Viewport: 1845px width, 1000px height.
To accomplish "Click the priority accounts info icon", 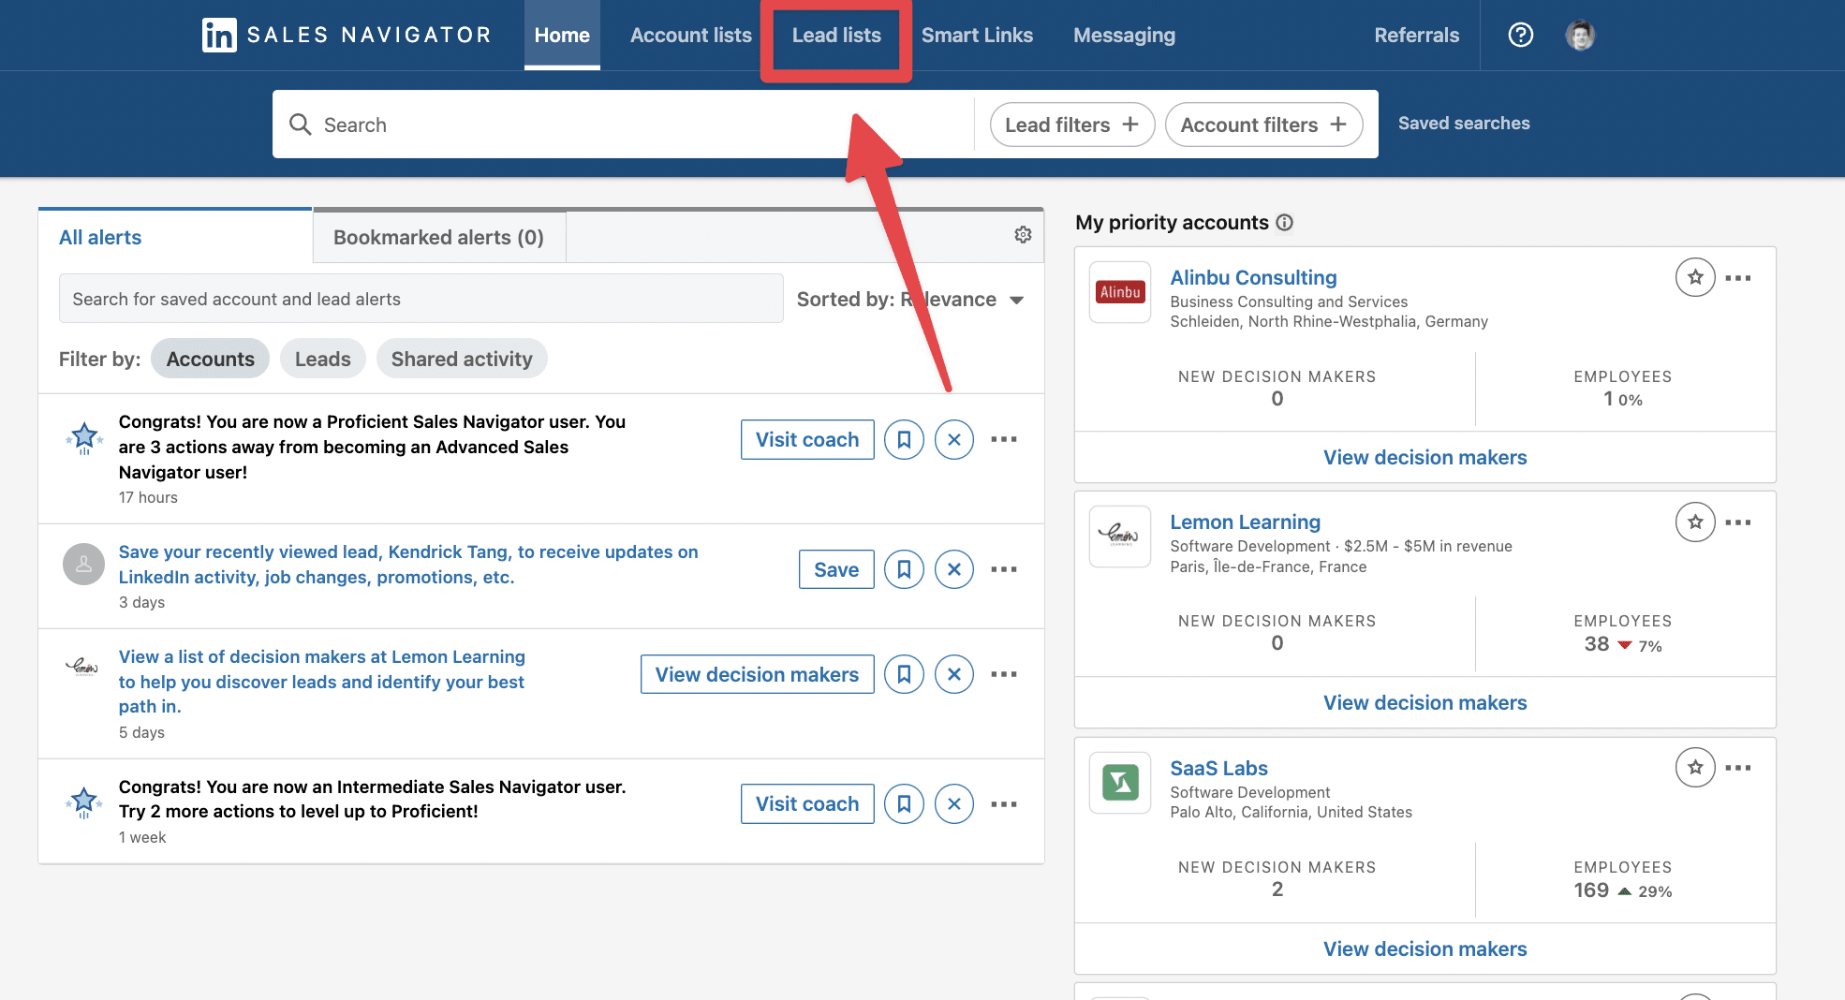I will point(1285,223).
